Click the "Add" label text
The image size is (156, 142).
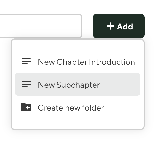click(x=125, y=27)
